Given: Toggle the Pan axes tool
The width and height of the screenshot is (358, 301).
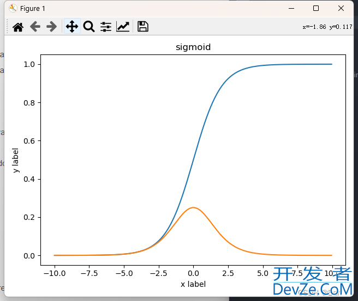Looking at the screenshot, I should click(x=72, y=27).
